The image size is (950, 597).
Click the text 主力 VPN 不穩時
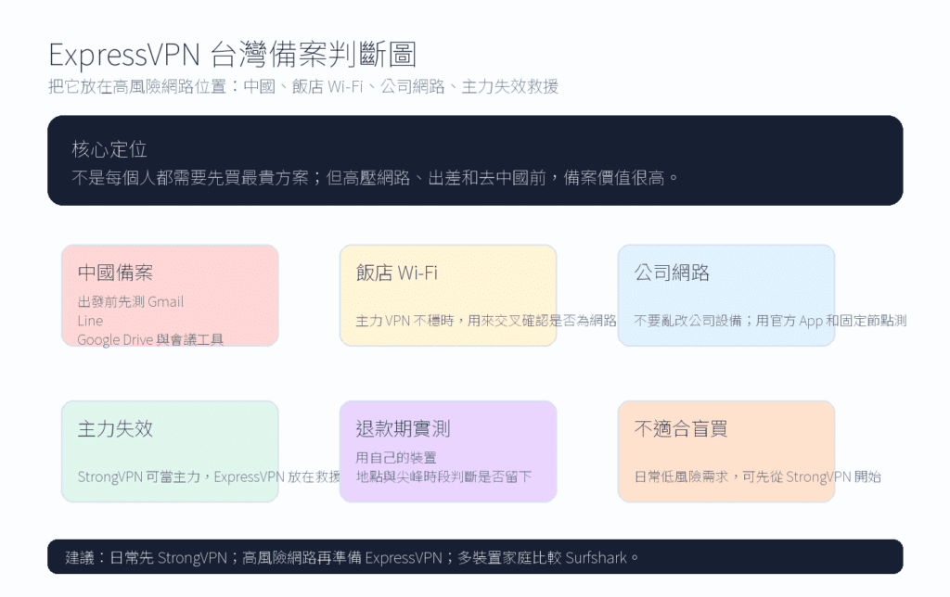[x=404, y=321]
